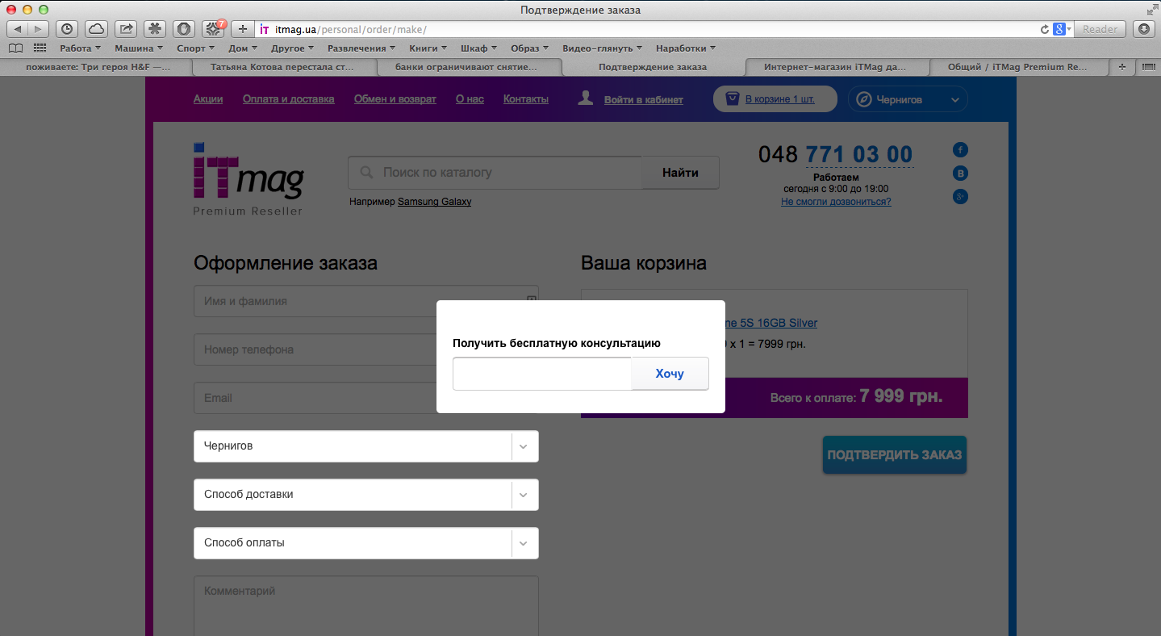
Task: Click the plus add-bookmark button
Action: click(242, 29)
